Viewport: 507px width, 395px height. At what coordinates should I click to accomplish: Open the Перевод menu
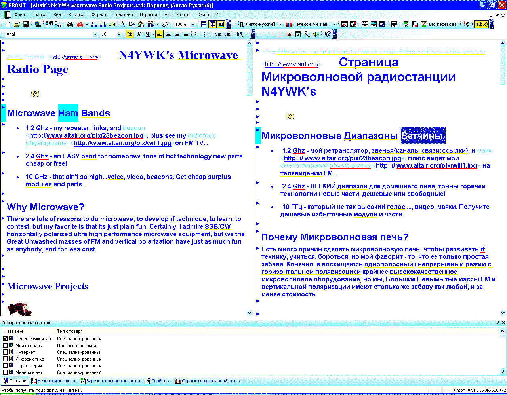coord(149,15)
